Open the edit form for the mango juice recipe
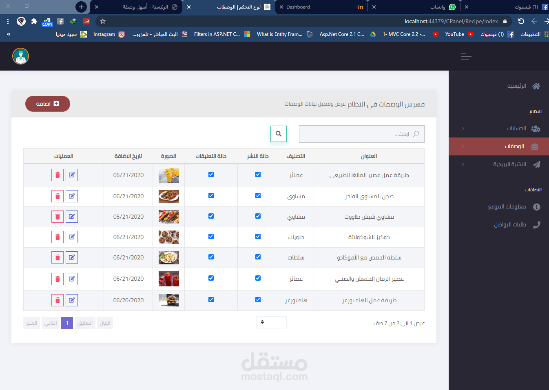This screenshot has width=549, height=390. pos(72,175)
